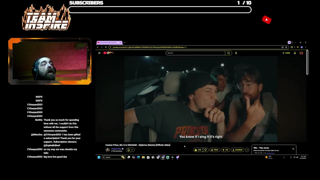Show hidden system tray icons
The image size is (320, 180).
tap(283, 157)
